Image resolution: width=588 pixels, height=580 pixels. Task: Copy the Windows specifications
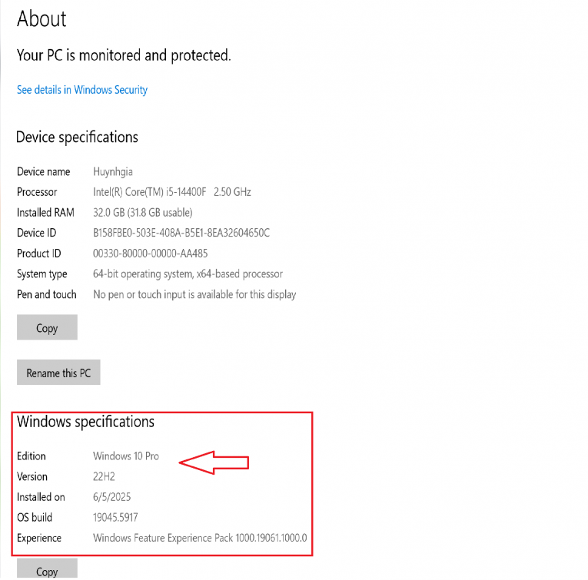coord(47,569)
